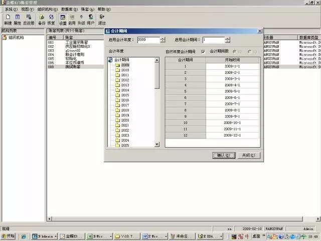
Task: Click the 新建 (New) toolbar icon
Action: point(8,20)
